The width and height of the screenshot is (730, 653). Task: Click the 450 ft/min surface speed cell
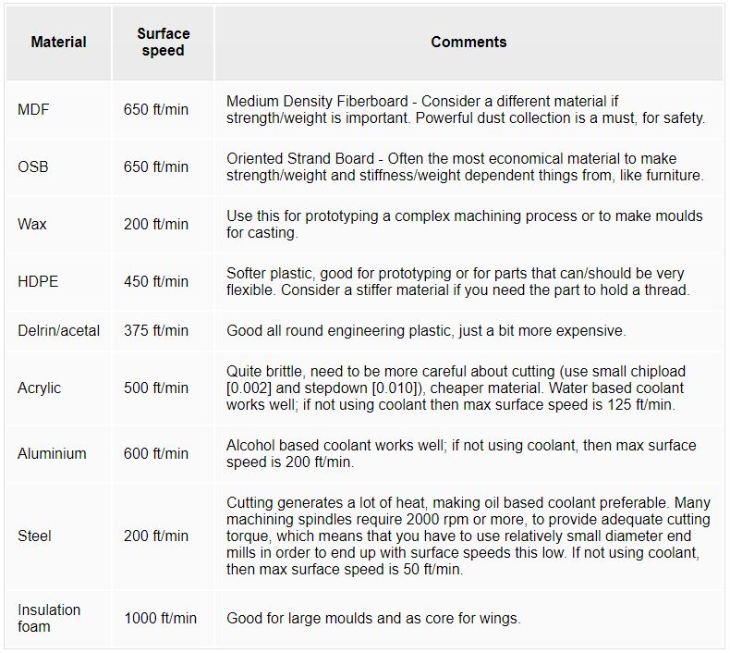pyautogui.click(x=156, y=282)
